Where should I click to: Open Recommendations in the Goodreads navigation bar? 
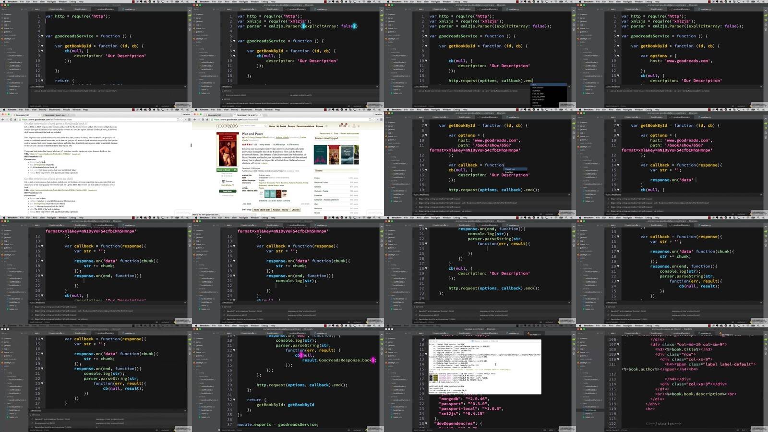[x=305, y=126]
